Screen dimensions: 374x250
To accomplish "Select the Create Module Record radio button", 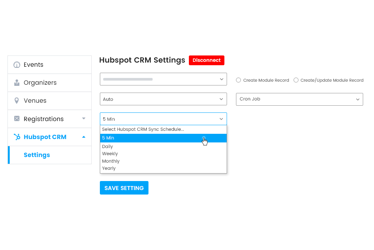I will (238, 80).
